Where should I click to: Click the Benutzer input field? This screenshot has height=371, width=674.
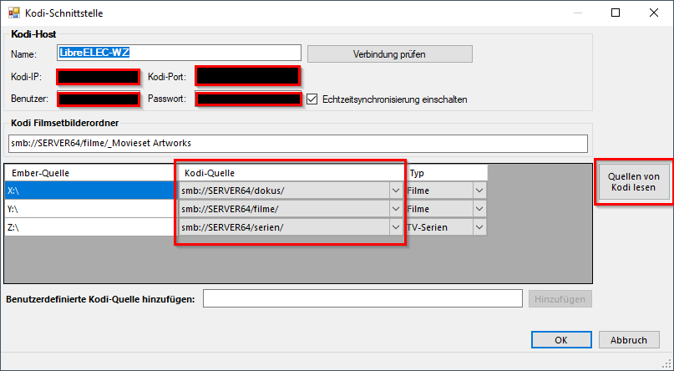click(99, 99)
